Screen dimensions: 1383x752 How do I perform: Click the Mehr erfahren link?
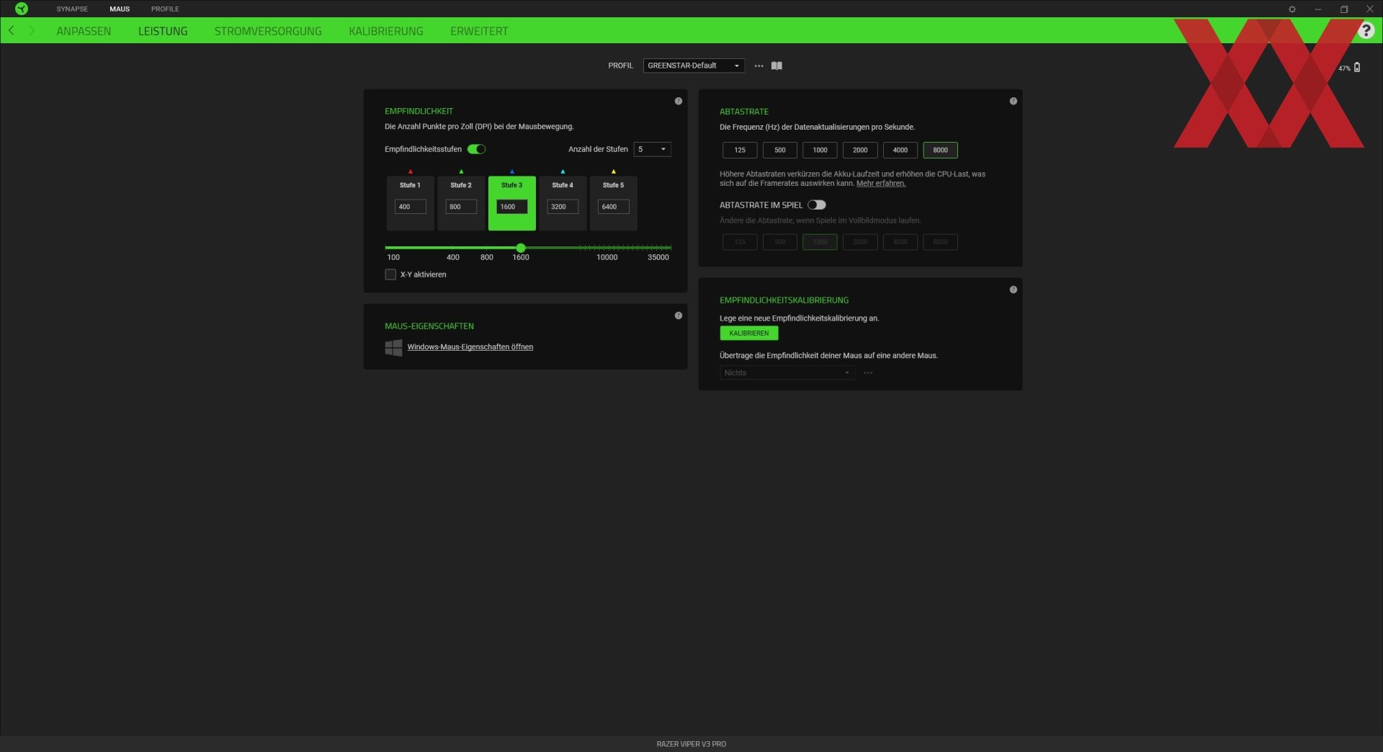pyautogui.click(x=881, y=183)
